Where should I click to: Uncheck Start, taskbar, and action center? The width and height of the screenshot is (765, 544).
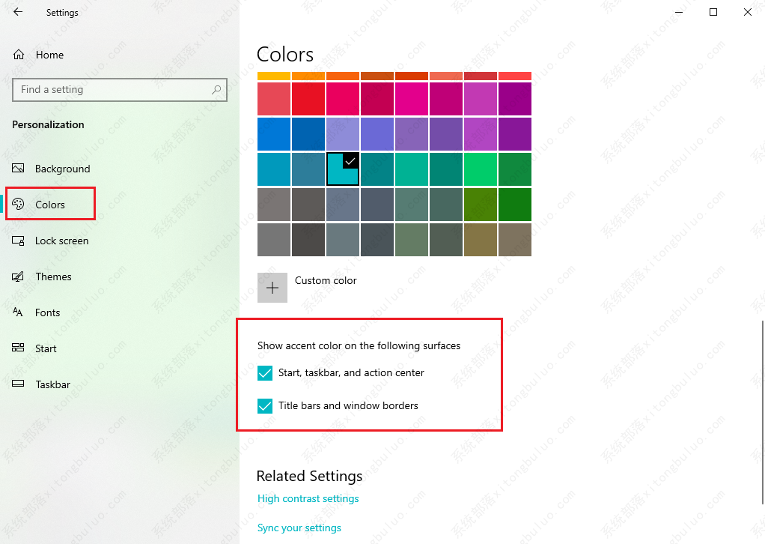tap(265, 373)
